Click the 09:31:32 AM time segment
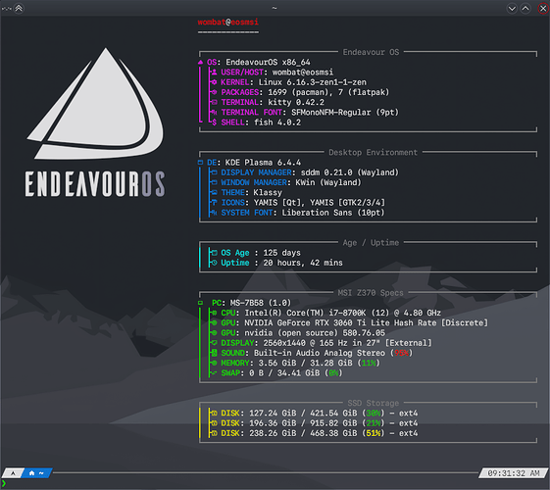The image size is (550, 490). click(514, 473)
